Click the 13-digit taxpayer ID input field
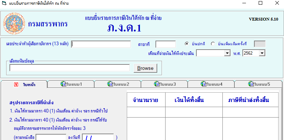The image size is (284, 140). coord(101,44)
